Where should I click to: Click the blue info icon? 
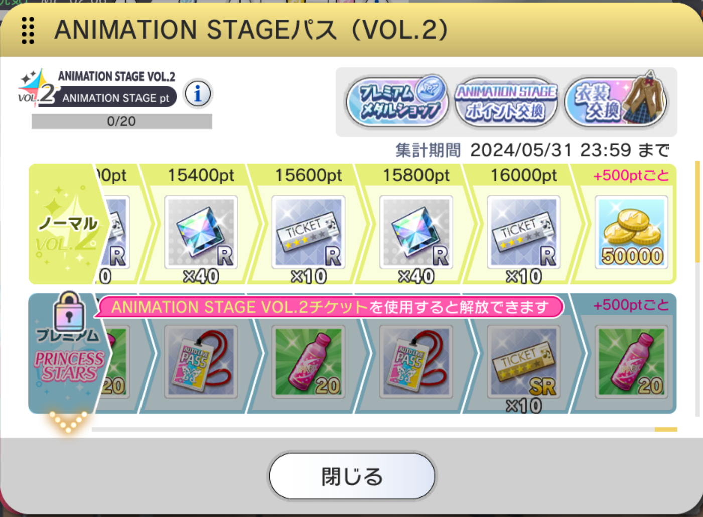[198, 94]
